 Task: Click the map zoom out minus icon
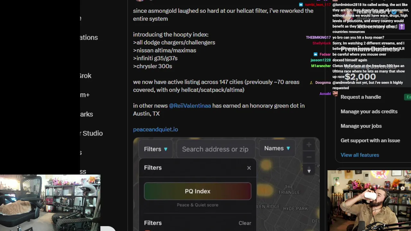point(309,157)
